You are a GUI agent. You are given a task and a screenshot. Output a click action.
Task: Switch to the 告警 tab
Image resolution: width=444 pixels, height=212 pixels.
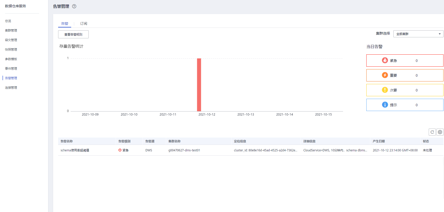[x=65, y=24]
